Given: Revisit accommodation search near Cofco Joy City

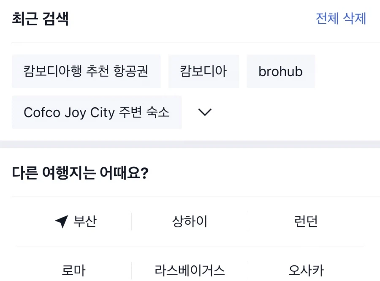Looking at the screenshot, I should point(96,112).
